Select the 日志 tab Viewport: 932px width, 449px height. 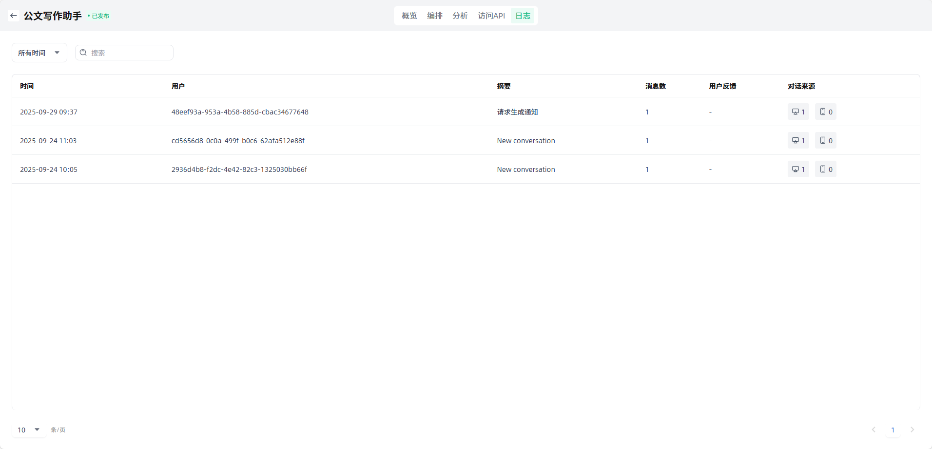[523, 16]
